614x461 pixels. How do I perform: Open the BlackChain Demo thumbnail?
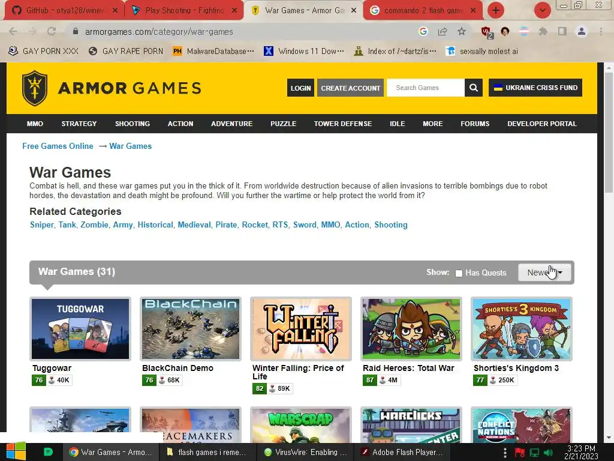190,328
